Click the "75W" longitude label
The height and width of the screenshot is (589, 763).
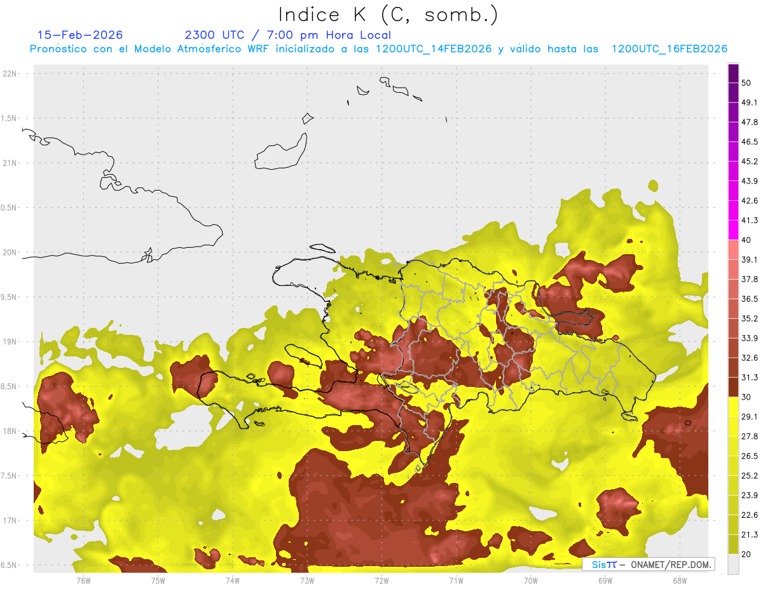pyautogui.click(x=158, y=580)
